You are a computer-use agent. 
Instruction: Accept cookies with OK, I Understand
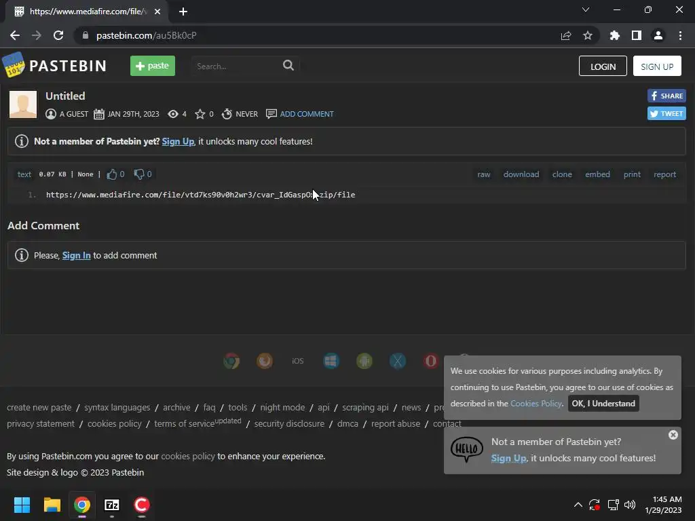(x=603, y=403)
